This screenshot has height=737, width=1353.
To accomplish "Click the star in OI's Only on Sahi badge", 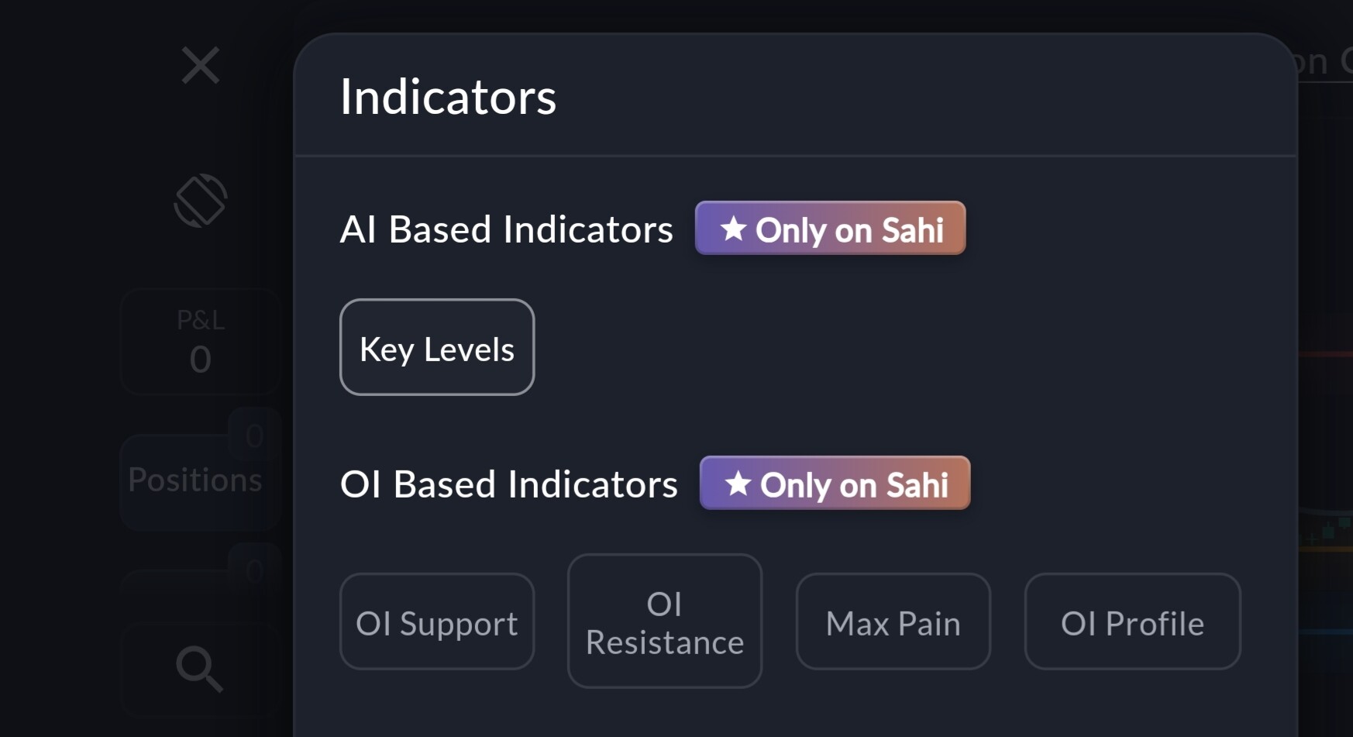I will [738, 484].
